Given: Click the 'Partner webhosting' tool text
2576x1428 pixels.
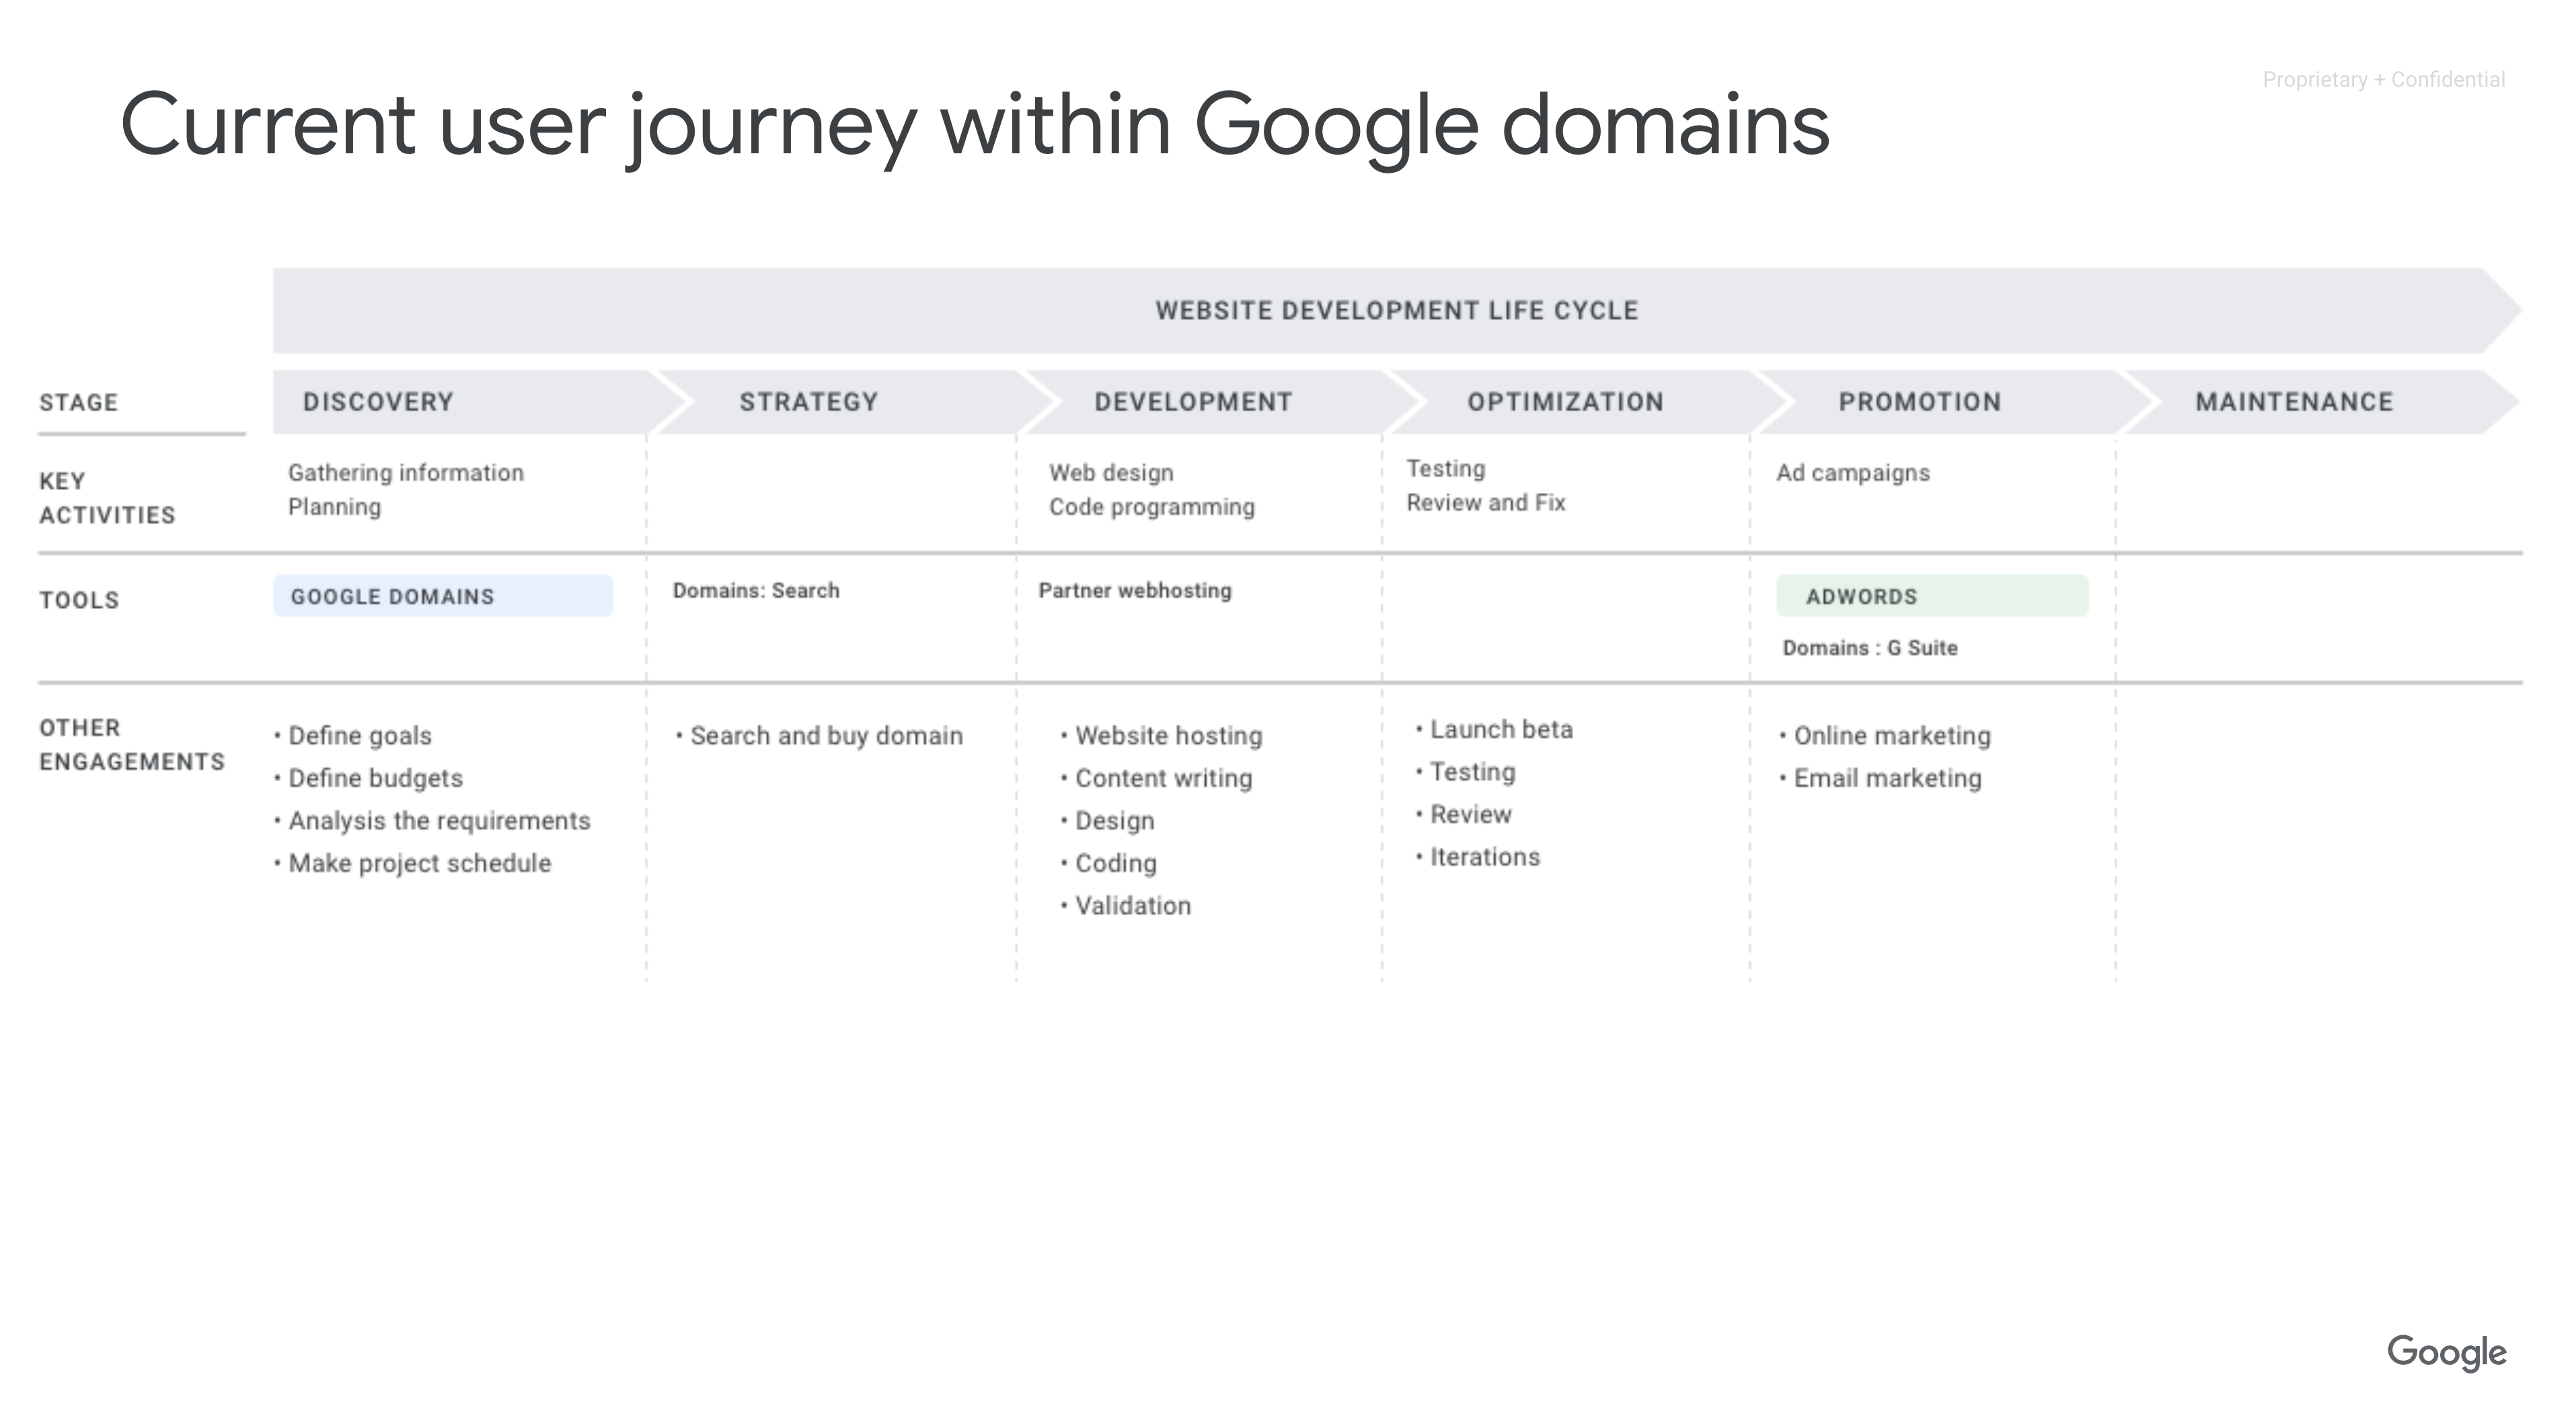Looking at the screenshot, I should (1135, 590).
